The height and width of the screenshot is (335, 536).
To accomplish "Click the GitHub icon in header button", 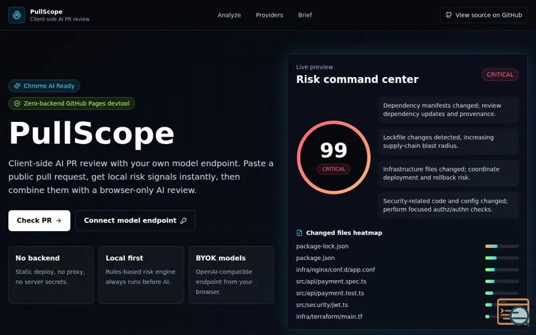I will pyautogui.click(x=448, y=15).
